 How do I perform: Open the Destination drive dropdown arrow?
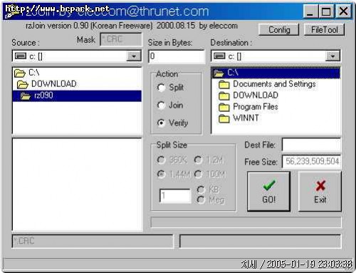click(x=333, y=56)
